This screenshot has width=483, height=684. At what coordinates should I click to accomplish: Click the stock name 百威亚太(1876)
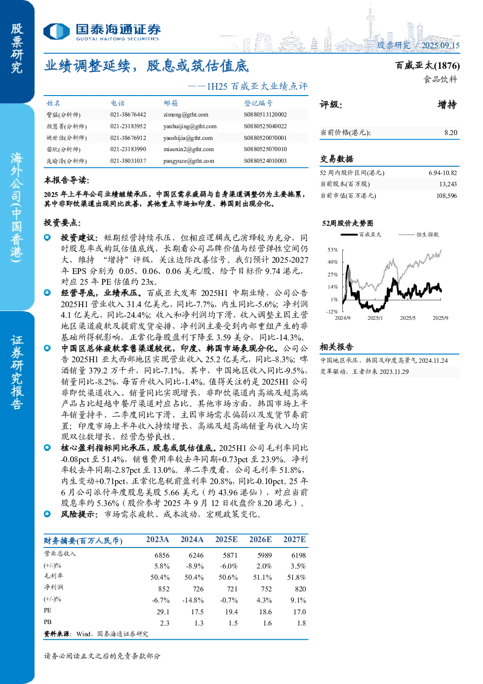pos(427,65)
